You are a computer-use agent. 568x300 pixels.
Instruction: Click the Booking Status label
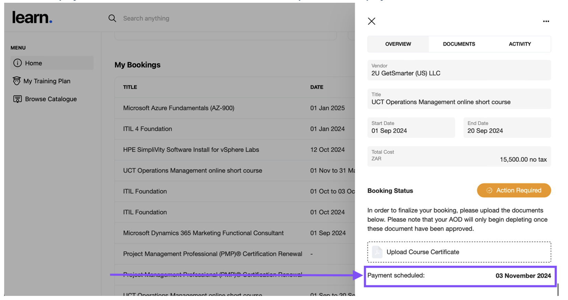tap(390, 191)
